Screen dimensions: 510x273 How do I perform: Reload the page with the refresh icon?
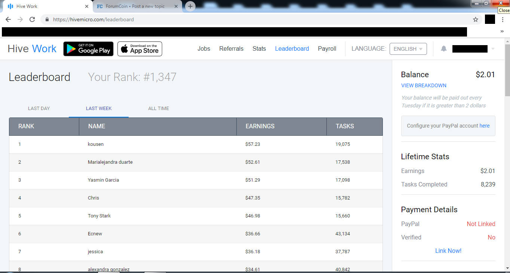32,19
